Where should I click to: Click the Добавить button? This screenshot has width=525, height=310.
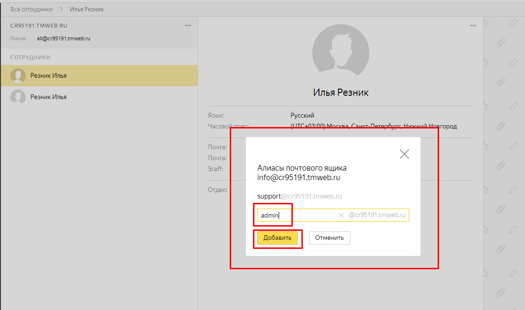(277, 238)
